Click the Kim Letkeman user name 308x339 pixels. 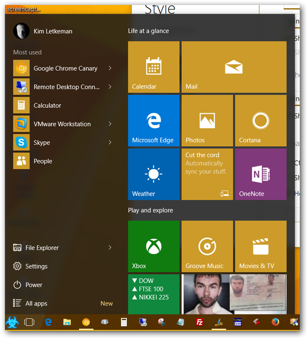(x=53, y=31)
